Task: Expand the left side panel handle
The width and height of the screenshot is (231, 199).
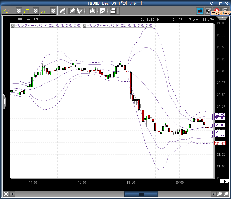Action: (5, 101)
